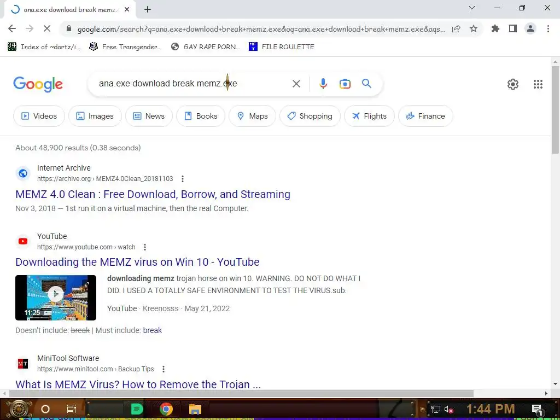
Task: Unmute the volume tray icon
Action: pyautogui.click(x=448, y=409)
